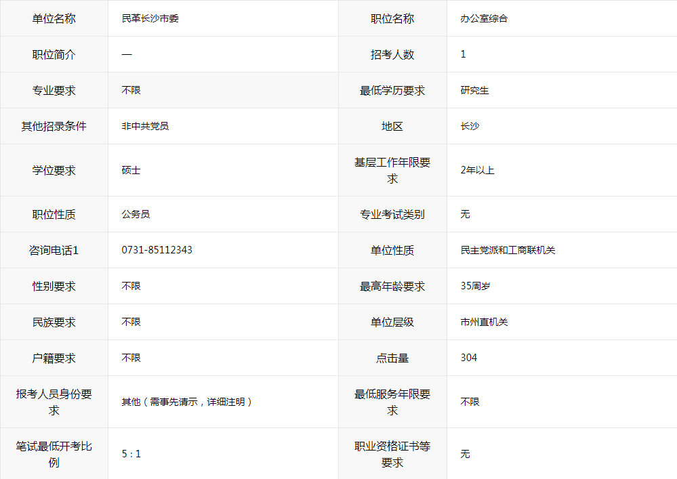Select the 35周岁 value
Screen dimensions: 677x479
tap(475, 286)
